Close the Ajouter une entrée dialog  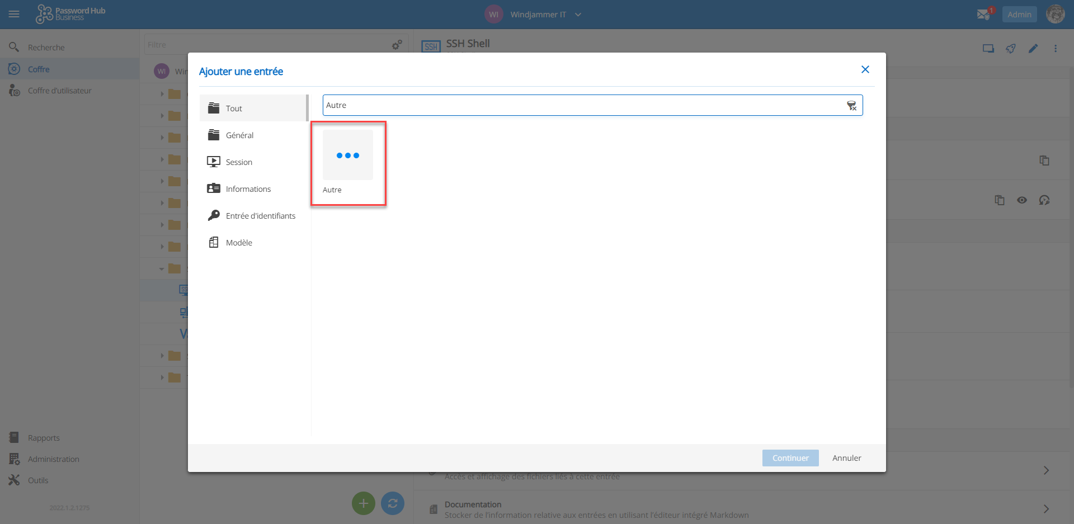click(x=865, y=69)
